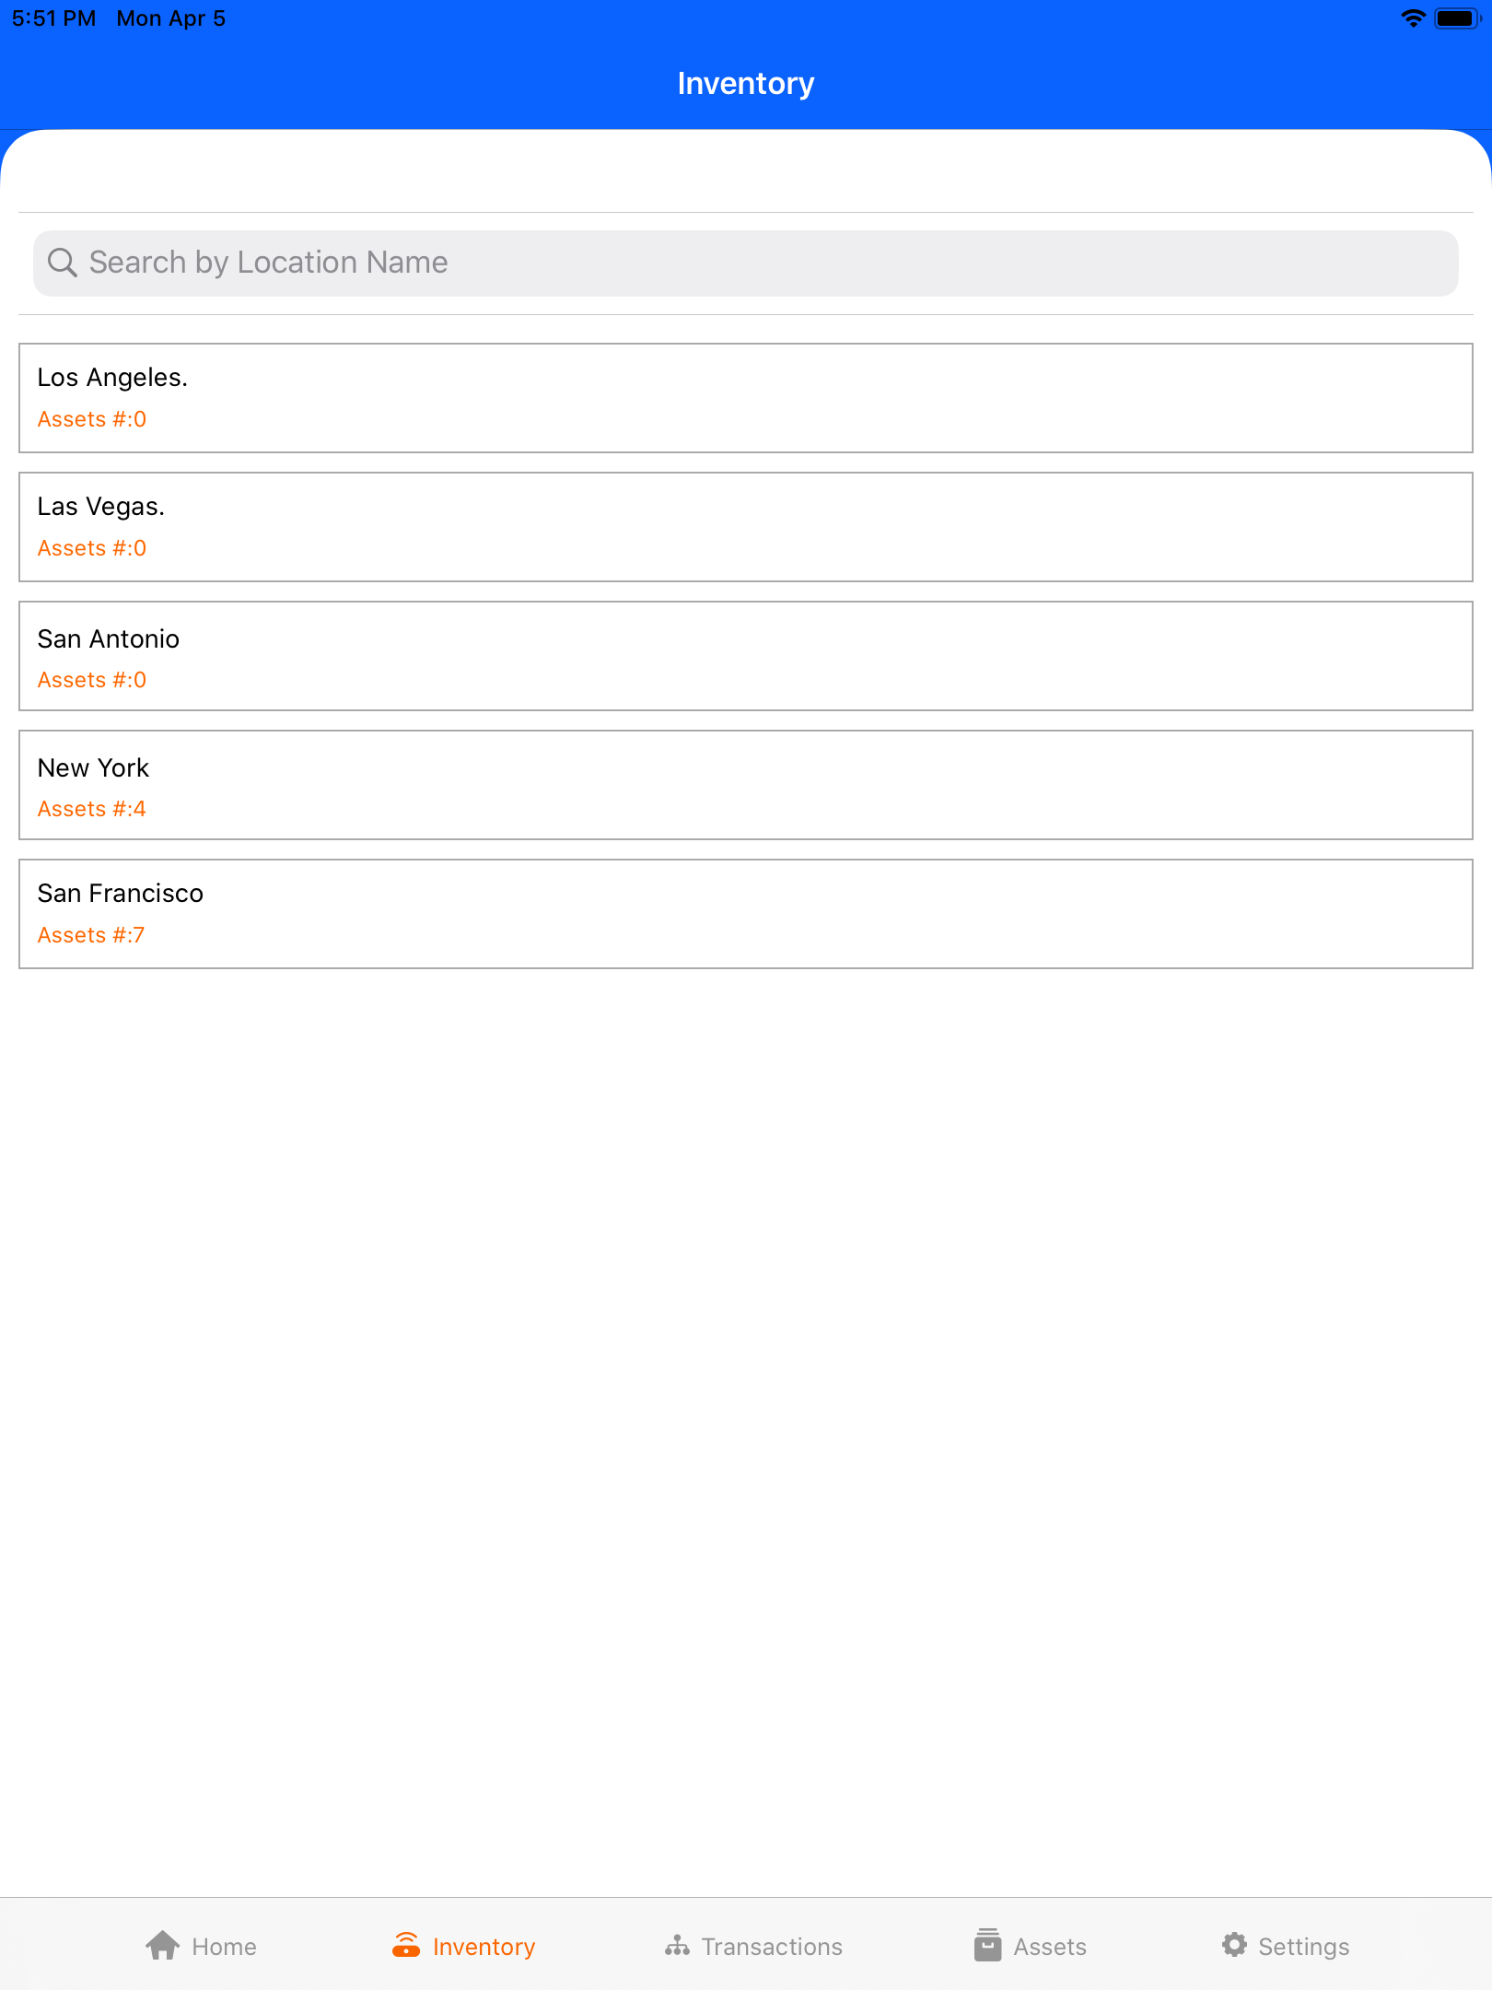Open the Settings gear icon
1492x1990 pixels.
coord(1235,1946)
